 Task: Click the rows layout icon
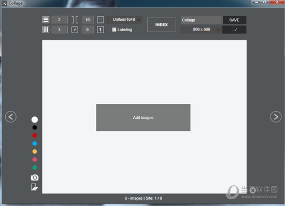(46, 20)
